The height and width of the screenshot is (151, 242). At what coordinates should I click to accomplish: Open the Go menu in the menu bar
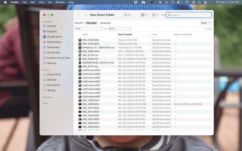point(50,2)
